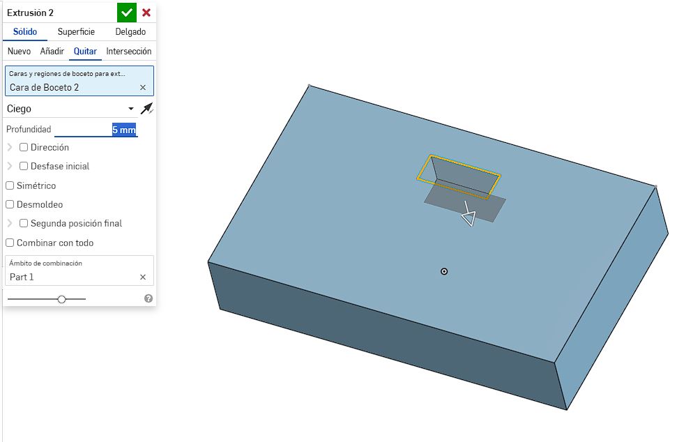Click the Profundidad 5 mm input field
686x442 pixels.
point(96,130)
